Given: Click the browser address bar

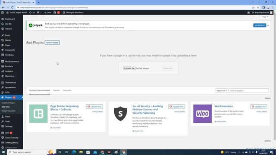Looking at the screenshot, I should click(x=134, y=8).
